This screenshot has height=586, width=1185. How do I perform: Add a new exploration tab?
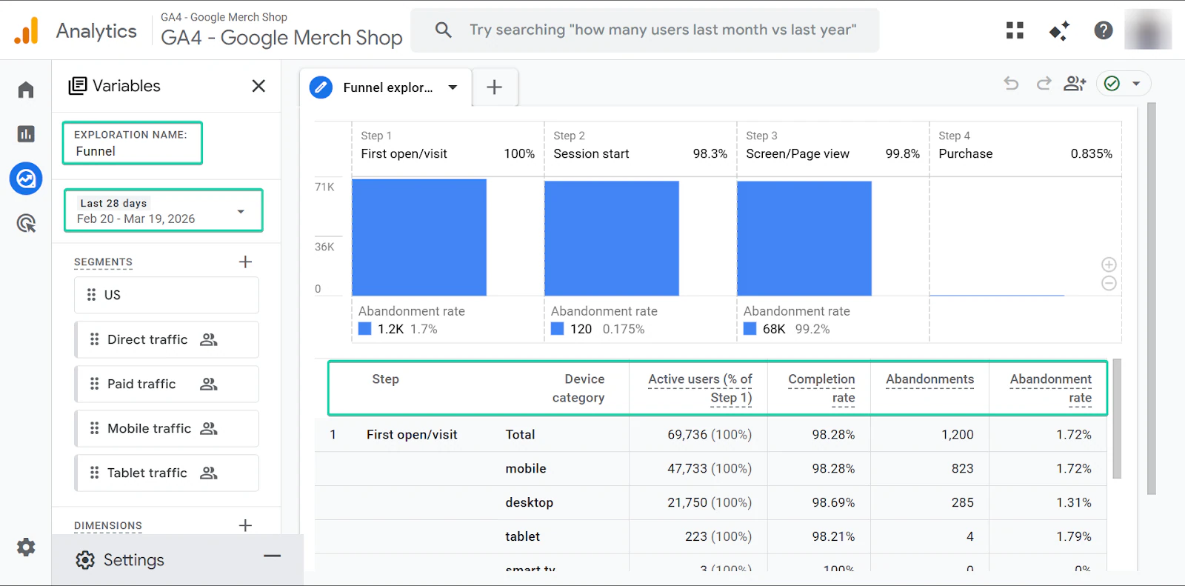tap(494, 87)
